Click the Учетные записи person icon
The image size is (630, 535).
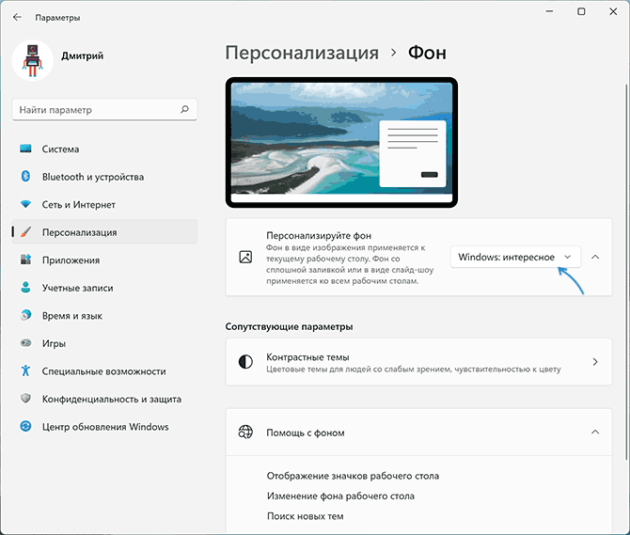coord(25,288)
